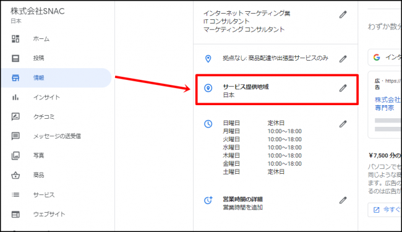This screenshot has height=232, width=402.
Task: Open メッセージの送受信 menu item
Action: (x=57, y=136)
